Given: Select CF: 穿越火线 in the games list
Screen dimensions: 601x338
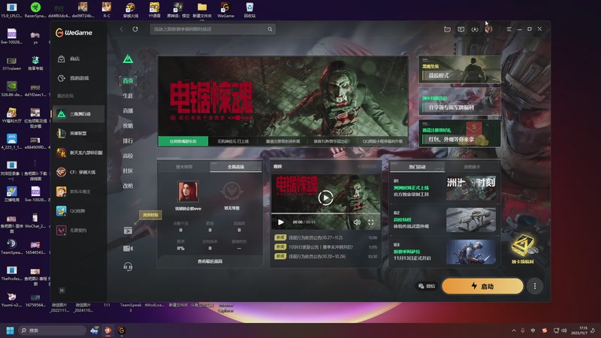Looking at the screenshot, I should tap(78, 172).
